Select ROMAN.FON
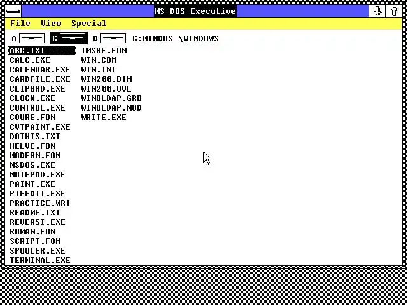The image size is (407, 305). point(32,231)
